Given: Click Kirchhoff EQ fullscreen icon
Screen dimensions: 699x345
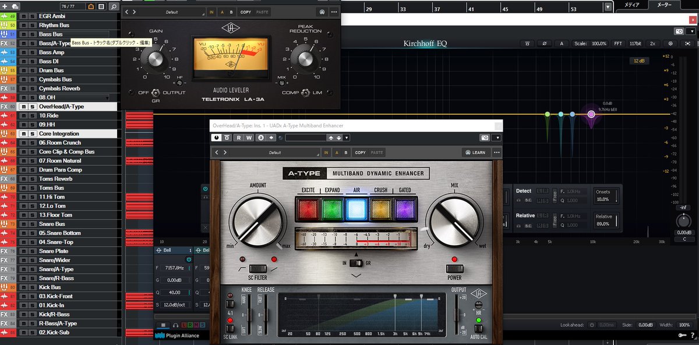Looking at the screenshot, I should (687, 44).
